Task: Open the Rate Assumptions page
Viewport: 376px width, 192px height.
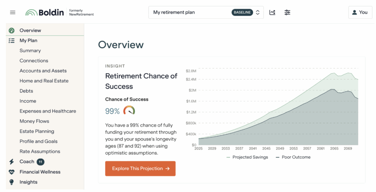Action: click(40, 152)
